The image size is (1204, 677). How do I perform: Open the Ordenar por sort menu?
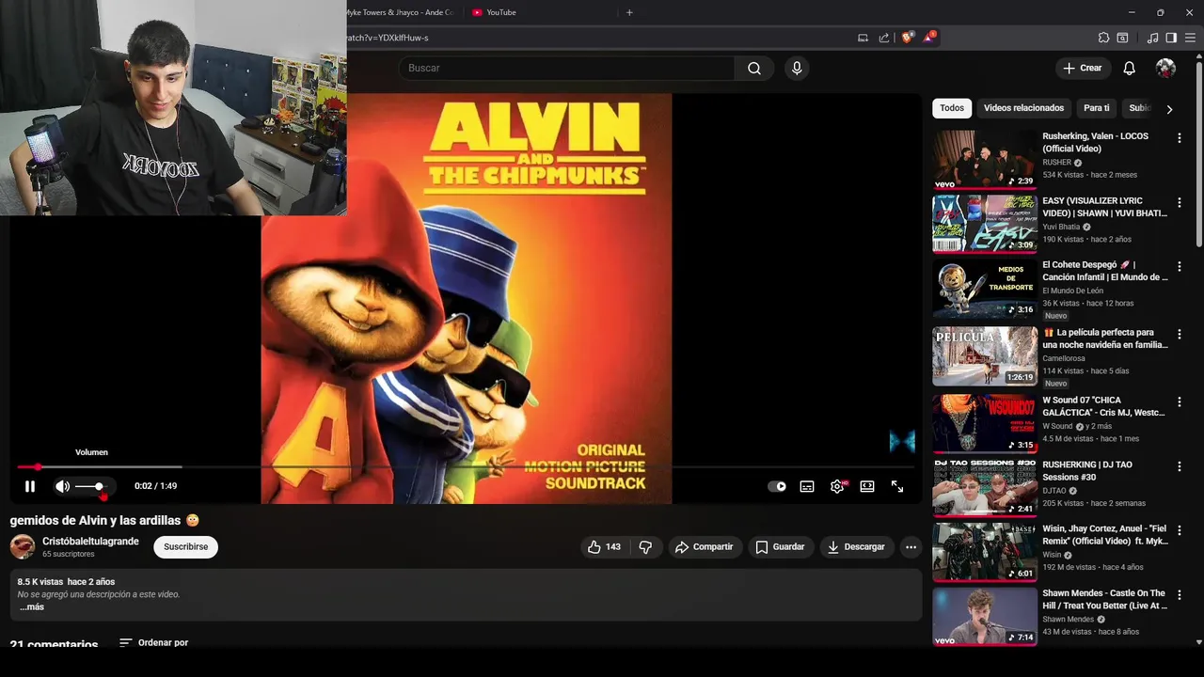click(x=154, y=643)
